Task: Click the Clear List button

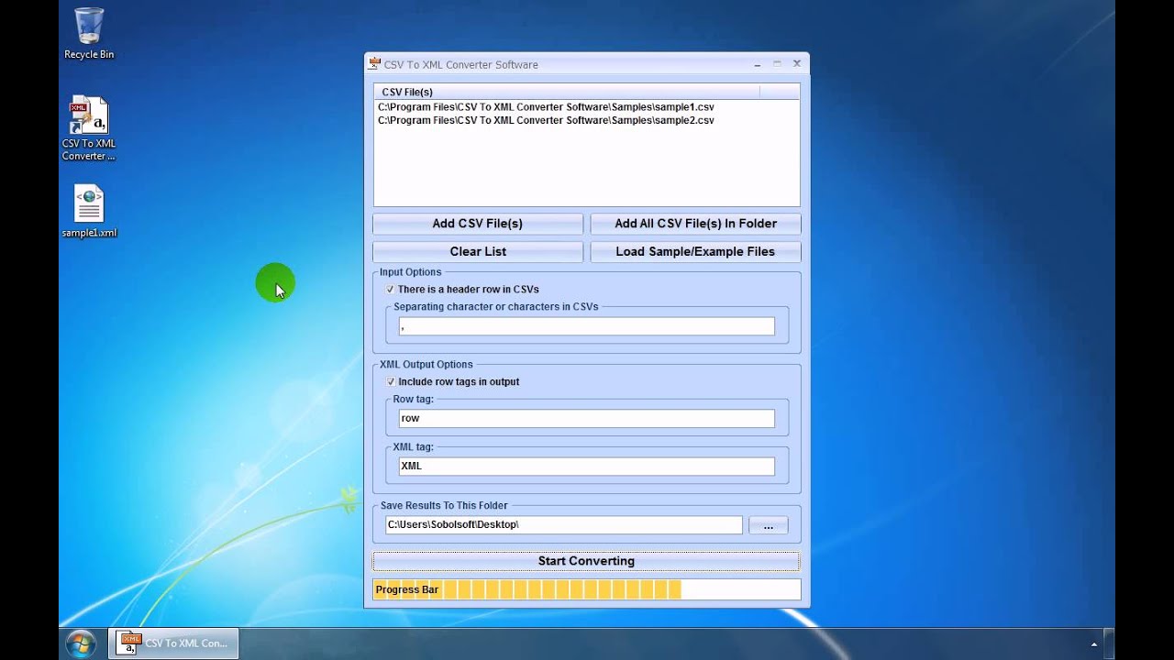Action: click(477, 251)
